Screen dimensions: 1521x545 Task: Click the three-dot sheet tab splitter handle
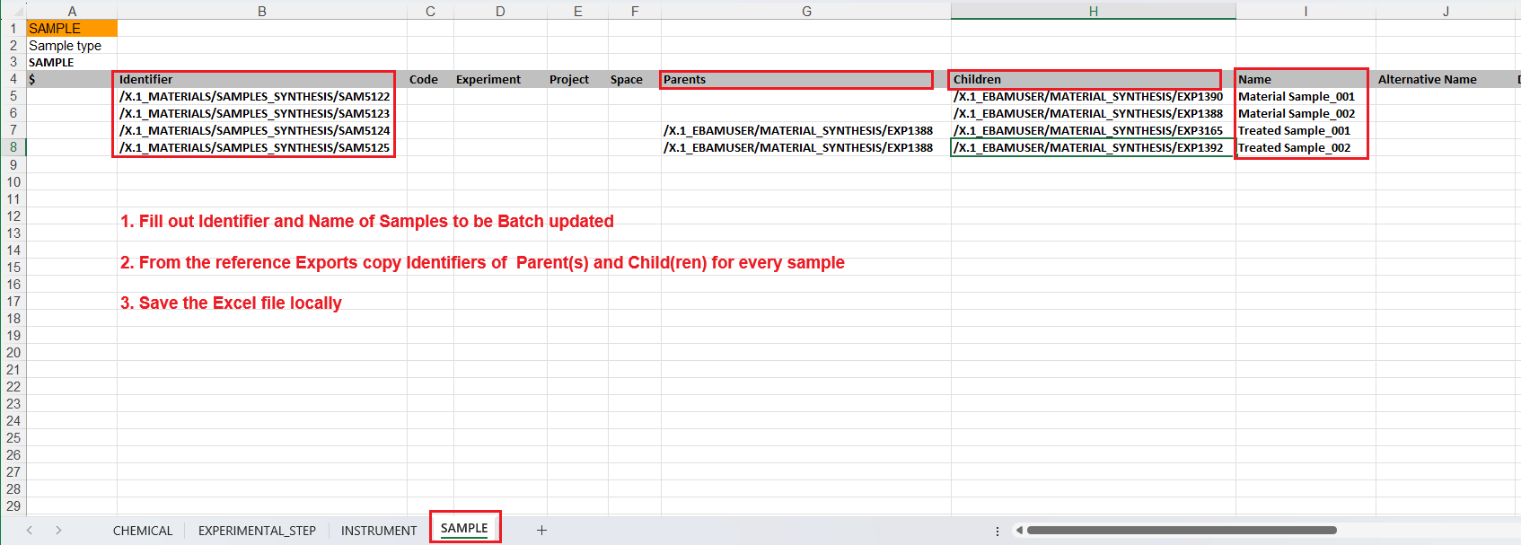(x=998, y=531)
